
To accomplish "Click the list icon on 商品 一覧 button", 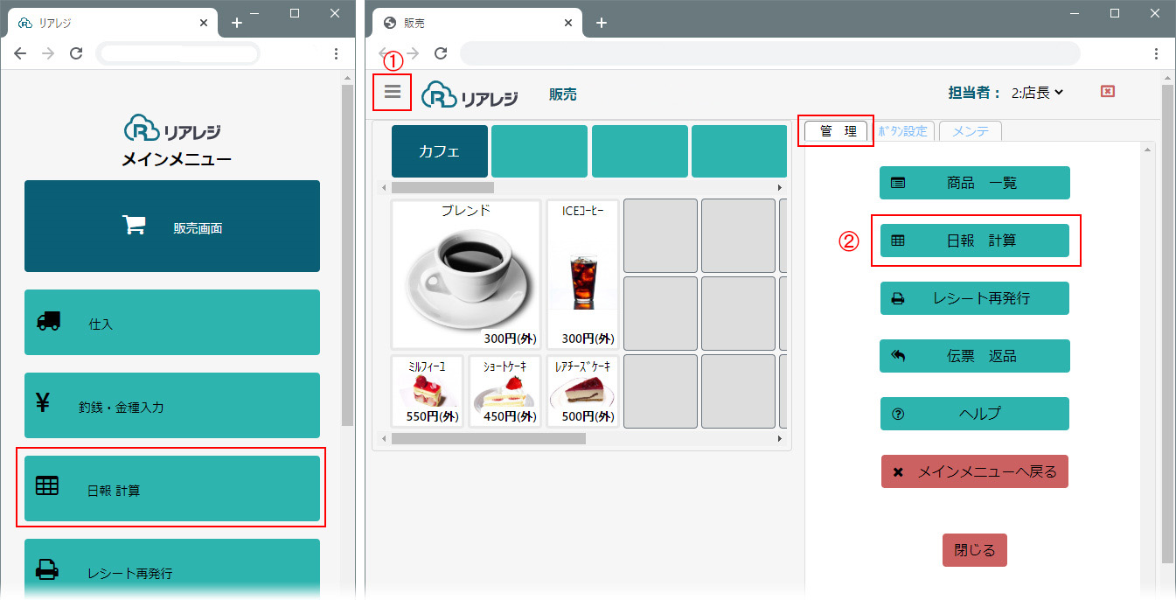I will click(x=897, y=183).
